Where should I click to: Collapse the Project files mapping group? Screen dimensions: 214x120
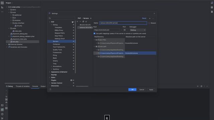coord(94,40)
